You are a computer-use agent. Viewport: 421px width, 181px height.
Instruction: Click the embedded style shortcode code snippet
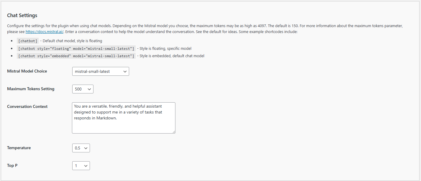tap(76, 56)
